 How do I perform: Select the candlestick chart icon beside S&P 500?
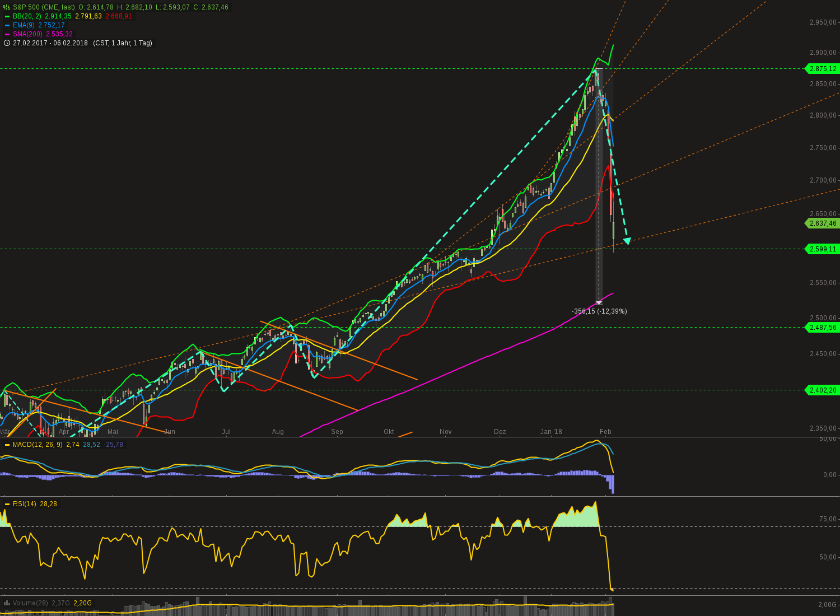coord(5,8)
